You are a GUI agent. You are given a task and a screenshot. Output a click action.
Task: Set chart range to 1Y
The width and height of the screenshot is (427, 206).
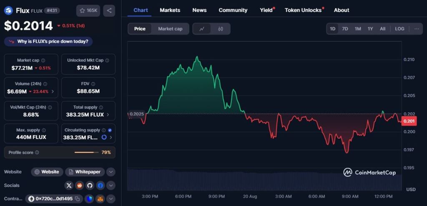coord(370,29)
